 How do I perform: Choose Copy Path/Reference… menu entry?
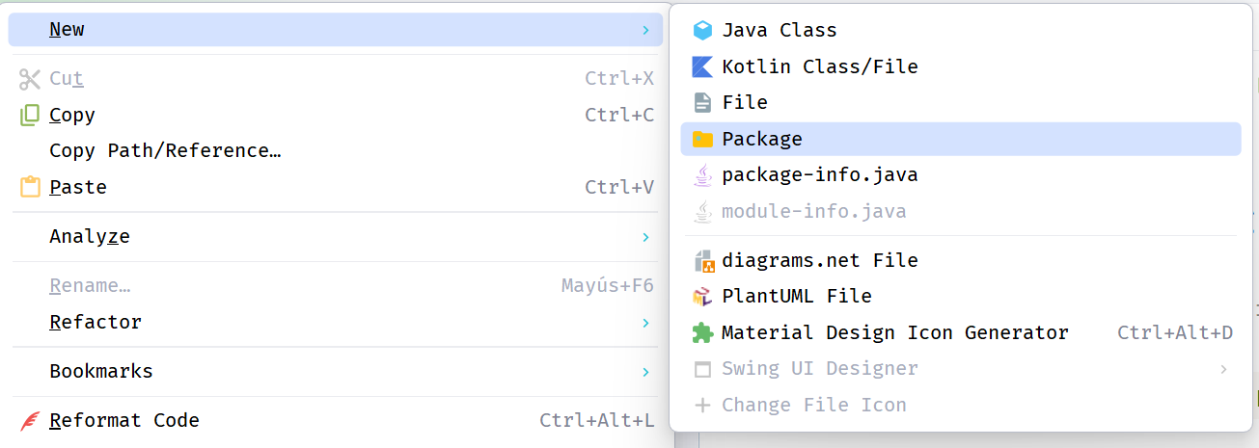pos(165,150)
